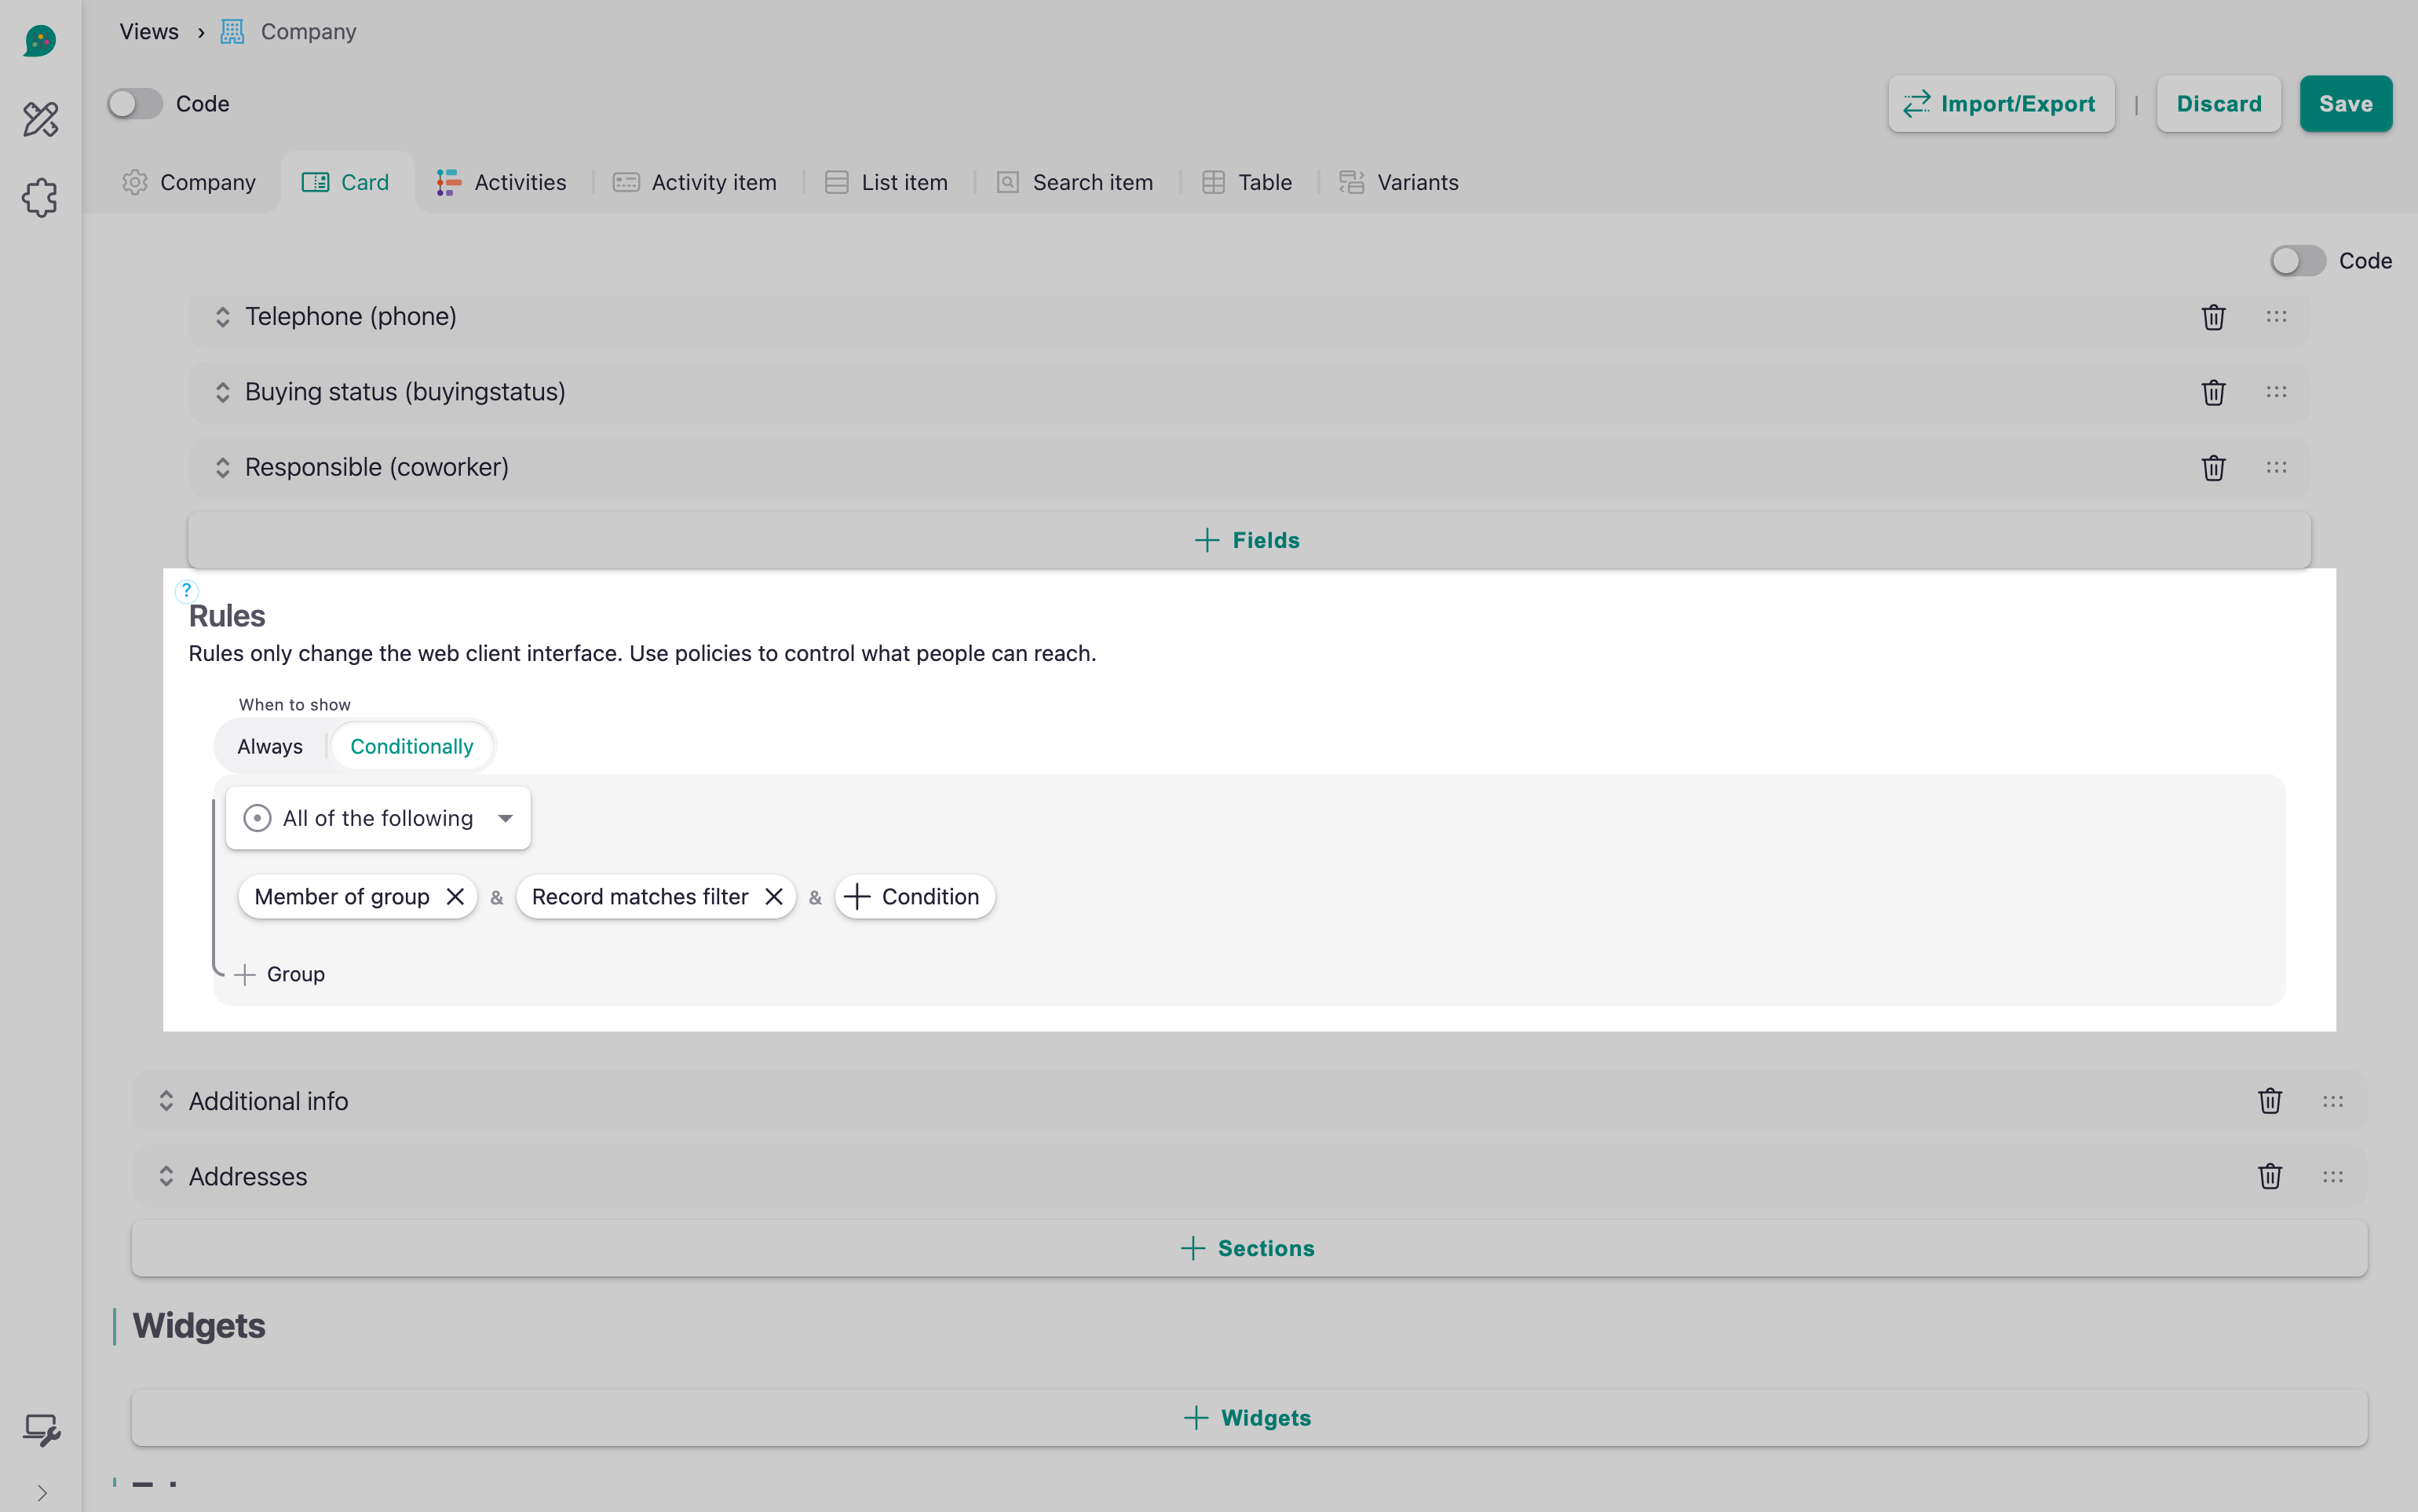Screen dimensions: 2418x1512
Task: Click drag handle of Additional info row
Action: [x=2333, y=1101]
